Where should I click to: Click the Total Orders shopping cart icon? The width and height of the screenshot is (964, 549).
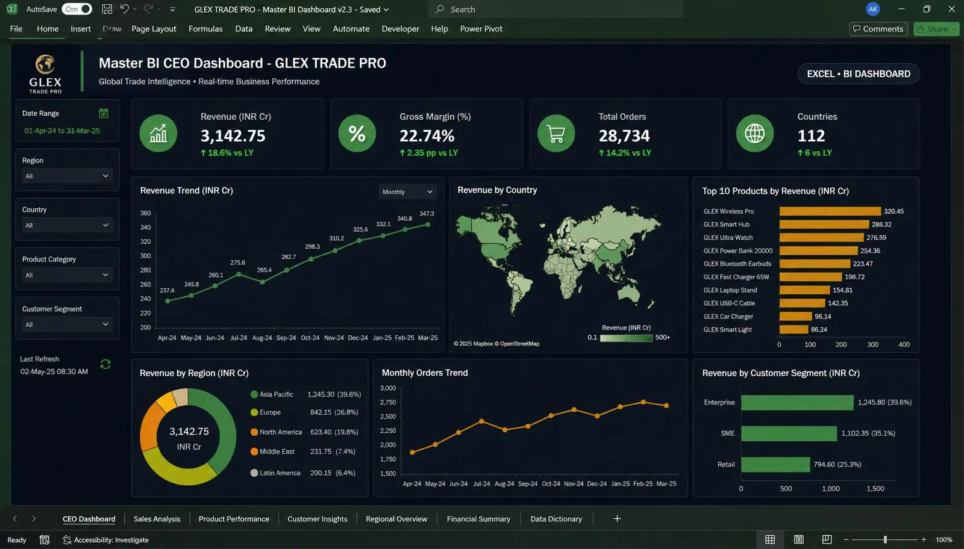click(556, 133)
